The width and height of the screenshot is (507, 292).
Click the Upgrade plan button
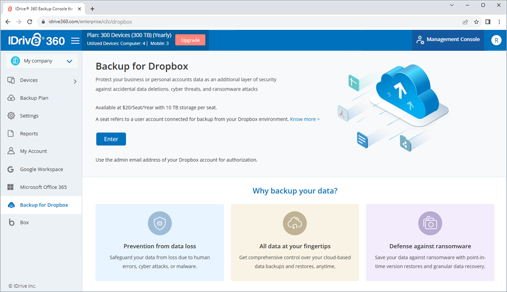click(190, 40)
